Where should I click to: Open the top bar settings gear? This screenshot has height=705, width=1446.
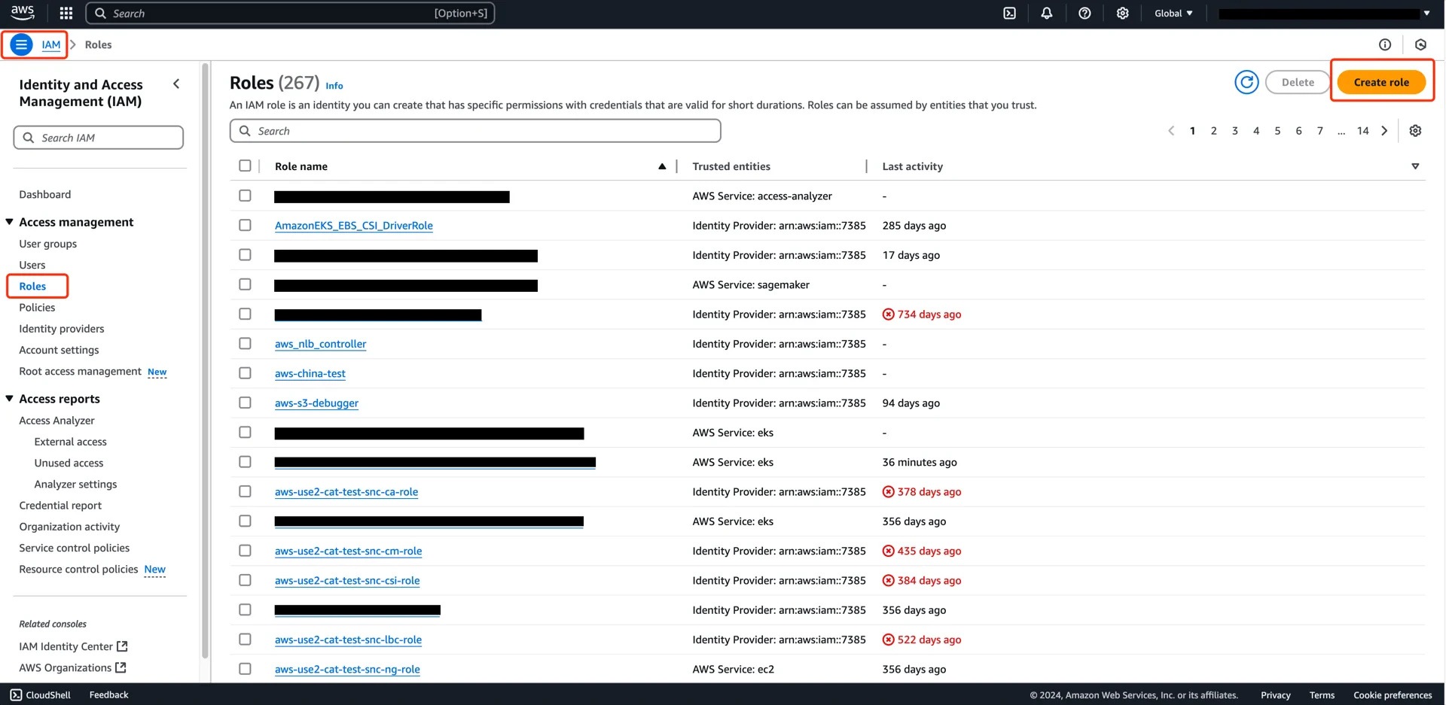click(1122, 13)
